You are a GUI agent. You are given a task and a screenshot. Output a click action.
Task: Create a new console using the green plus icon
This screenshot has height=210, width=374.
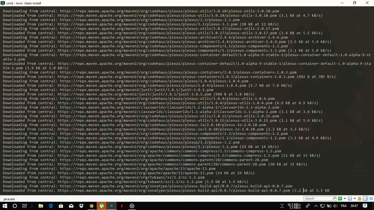click(340, 199)
